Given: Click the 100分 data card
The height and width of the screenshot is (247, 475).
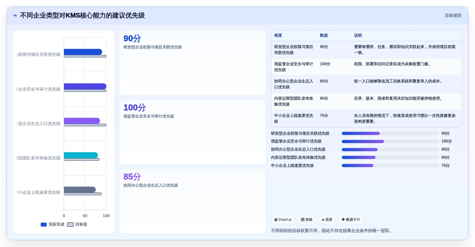Looking at the screenshot, I should tap(193, 132).
